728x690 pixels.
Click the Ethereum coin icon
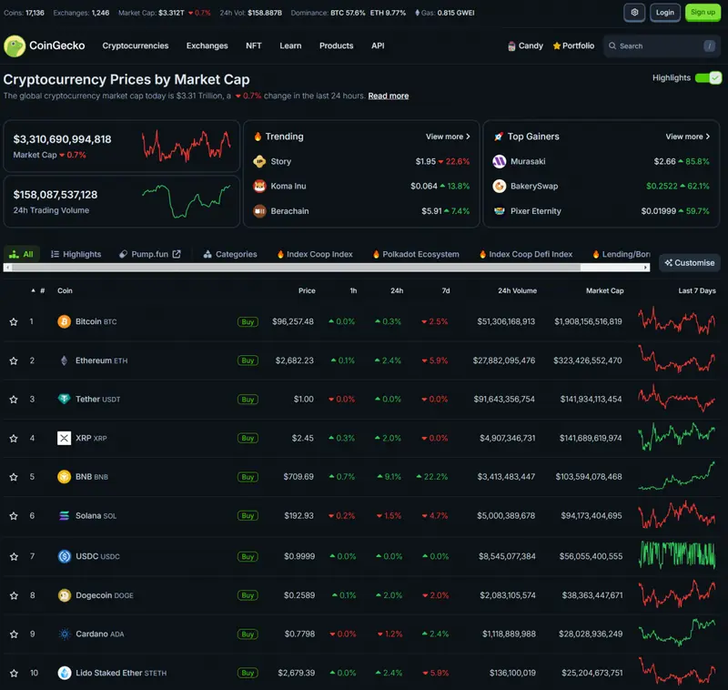pos(64,360)
